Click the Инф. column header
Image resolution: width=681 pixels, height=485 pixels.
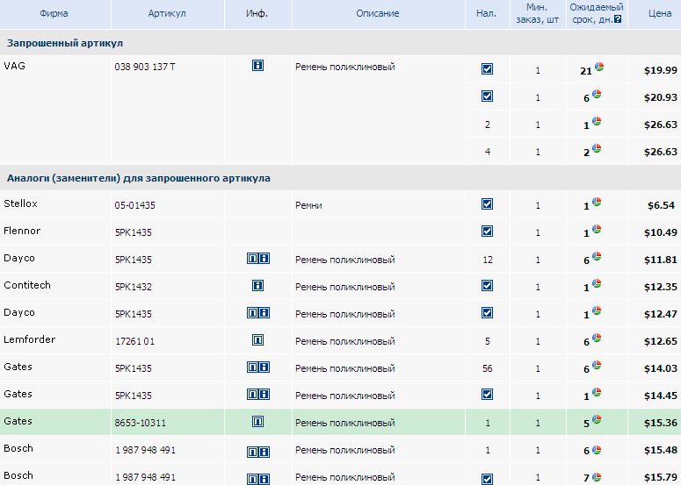click(257, 13)
